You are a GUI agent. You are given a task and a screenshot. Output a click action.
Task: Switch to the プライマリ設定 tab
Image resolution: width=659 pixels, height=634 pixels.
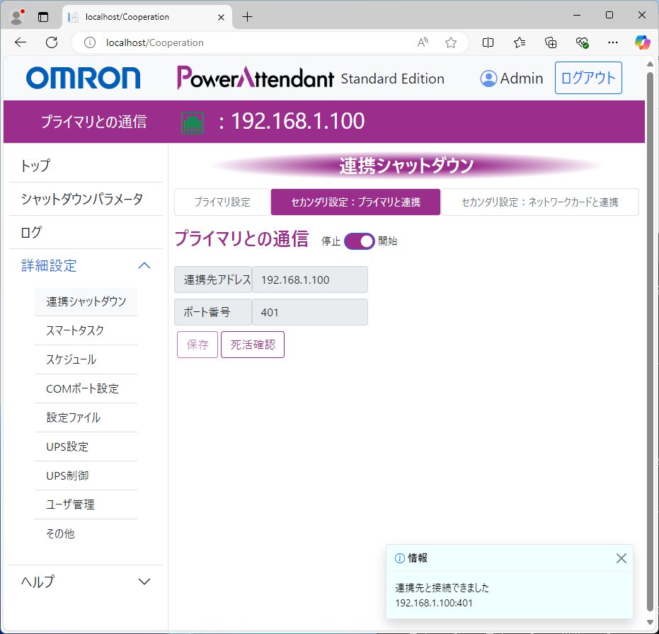pyautogui.click(x=222, y=202)
